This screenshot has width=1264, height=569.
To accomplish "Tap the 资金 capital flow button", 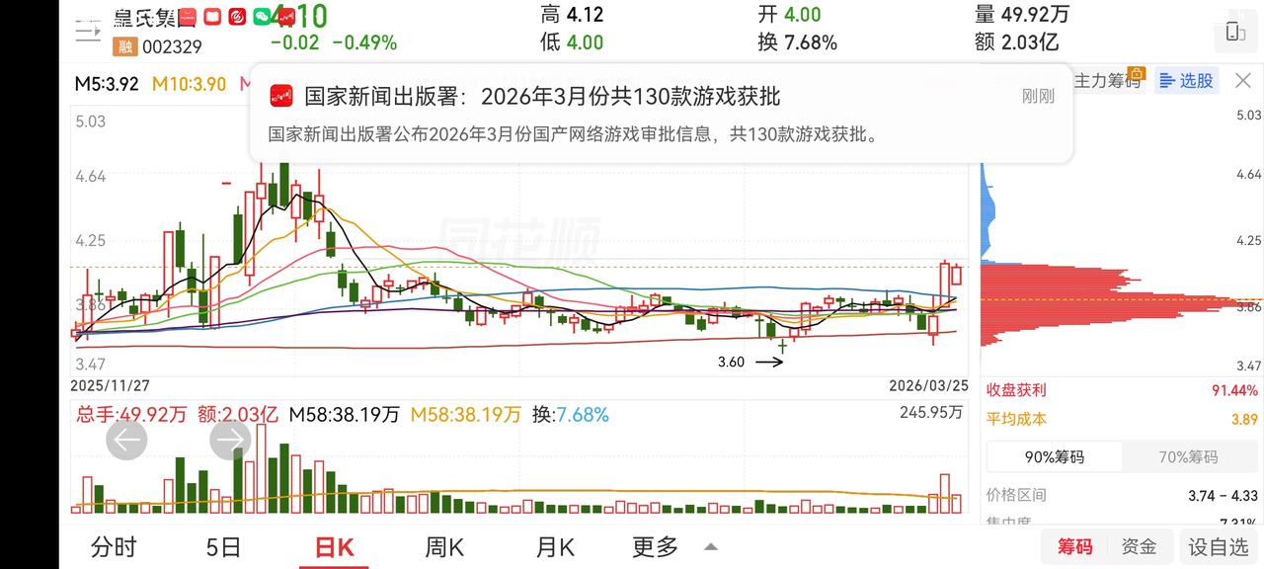I will (1140, 546).
